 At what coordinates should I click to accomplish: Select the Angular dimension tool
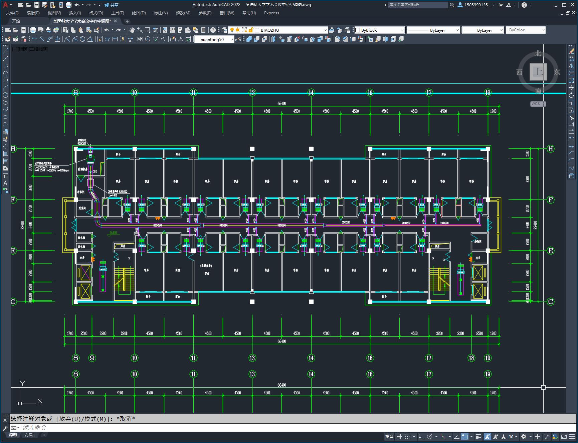(x=90, y=39)
